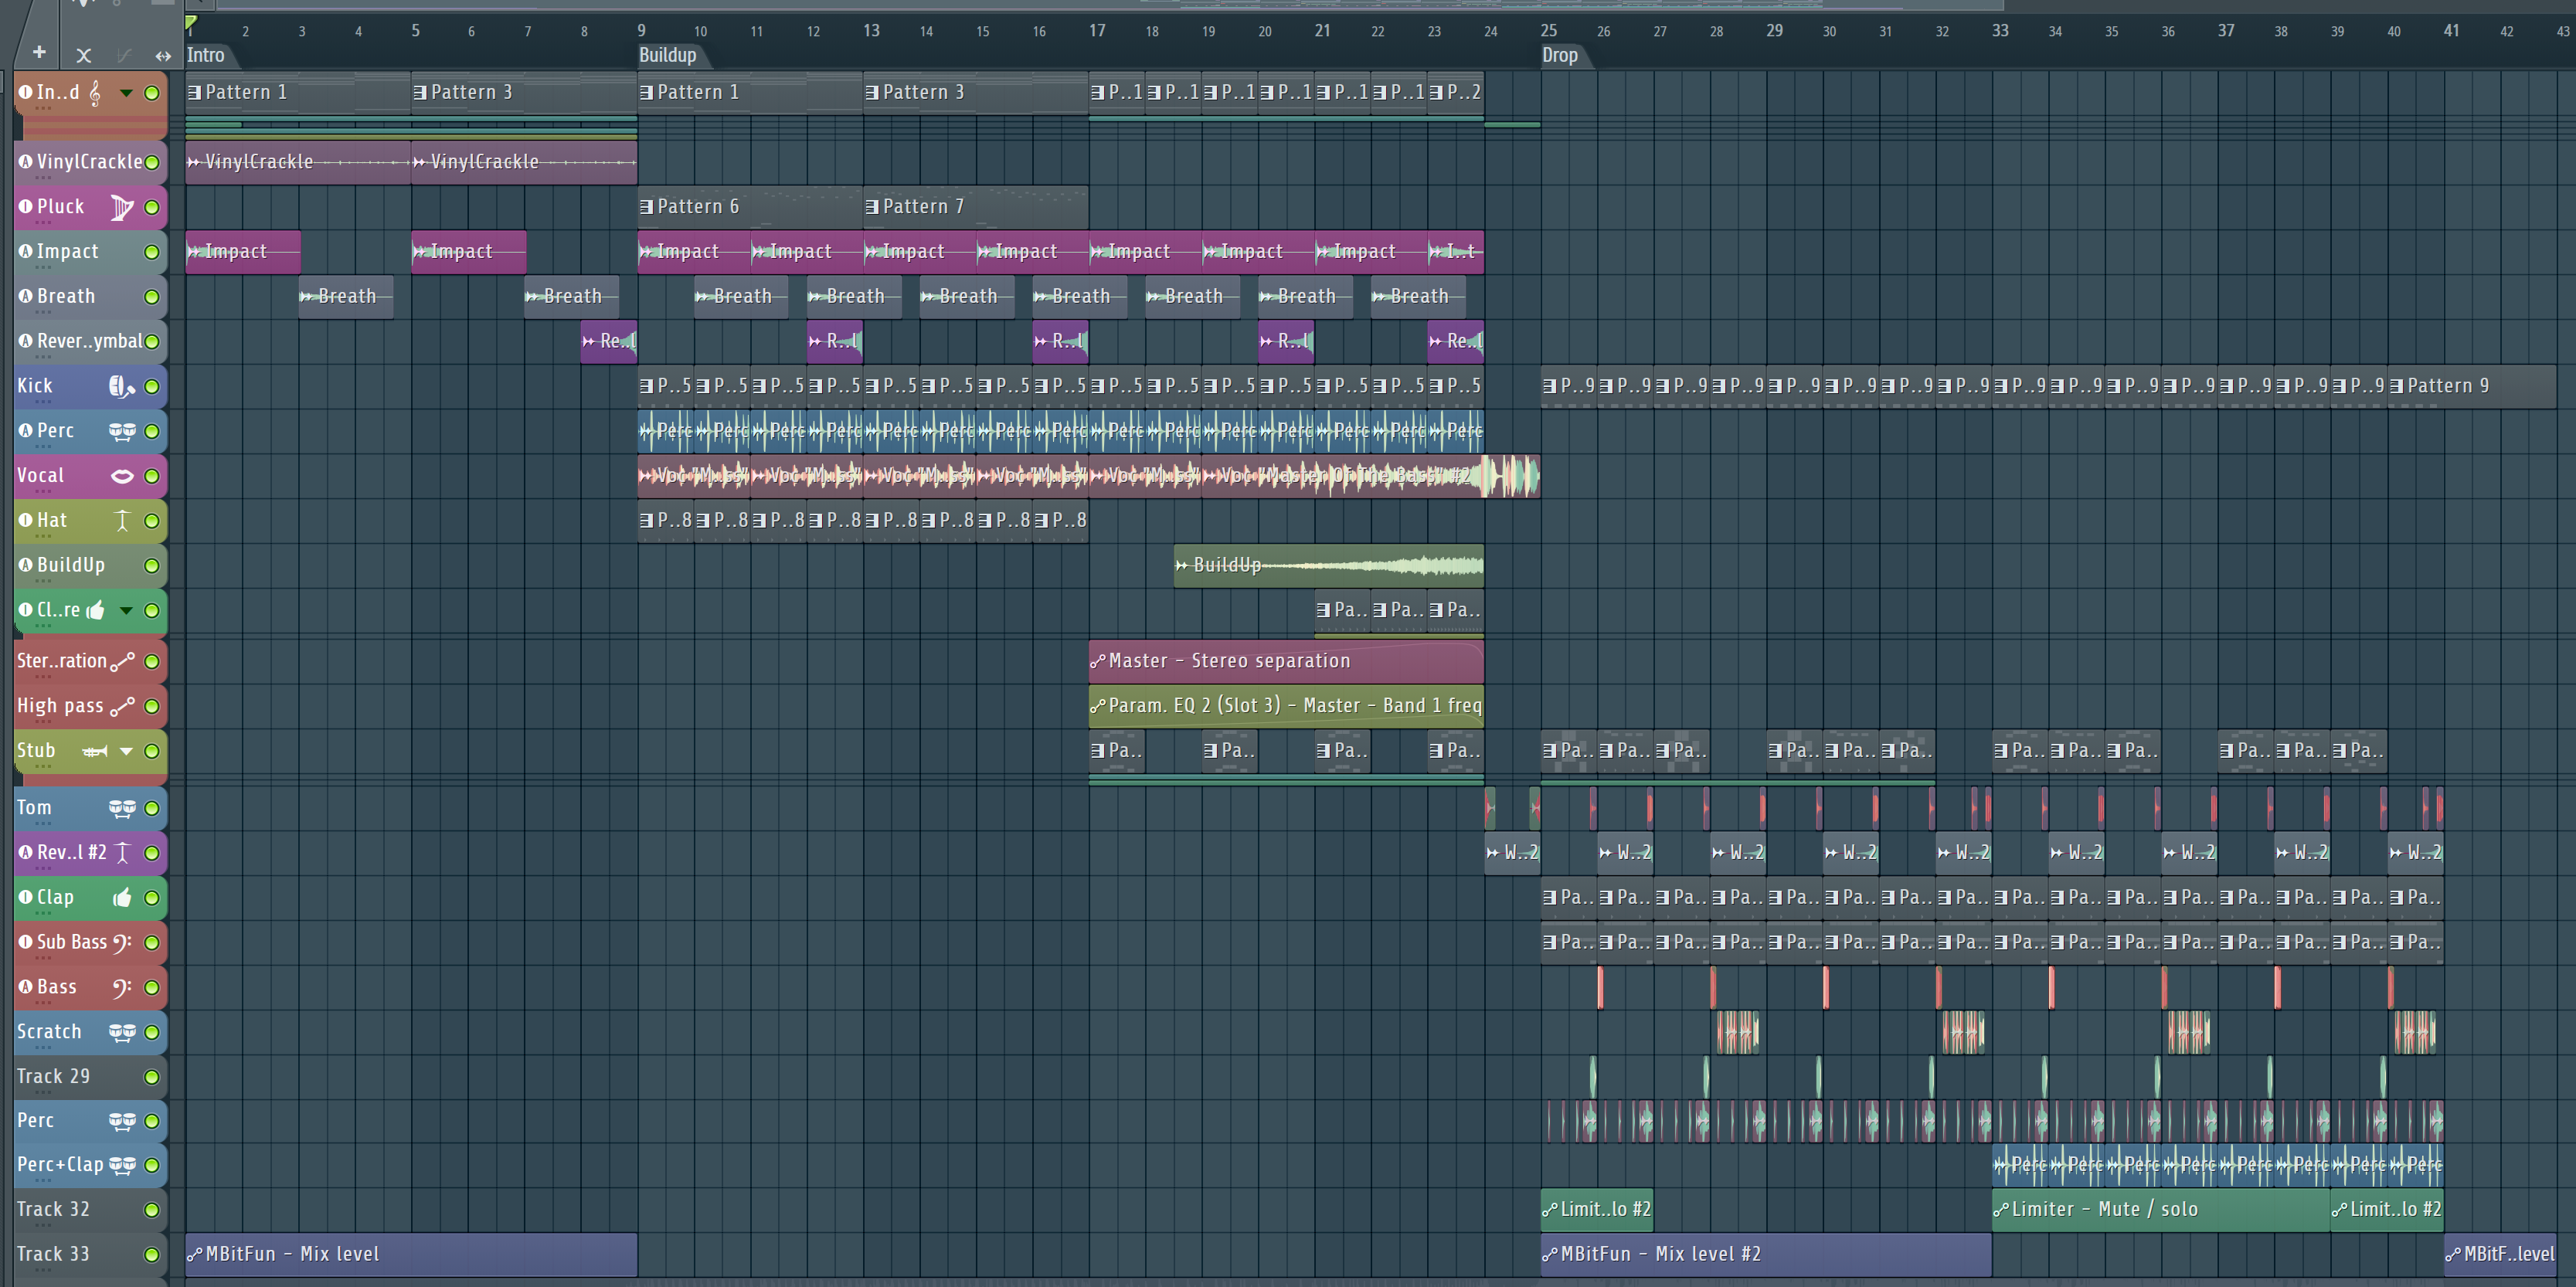Mute the Impact track
Screen dimensions: 2576x1287
(152, 252)
